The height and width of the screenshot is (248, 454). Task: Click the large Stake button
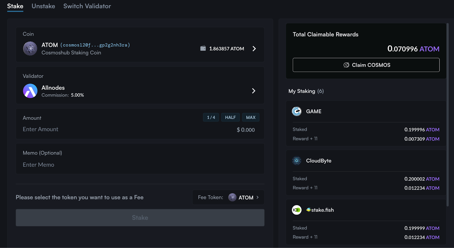click(x=140, y=218)
